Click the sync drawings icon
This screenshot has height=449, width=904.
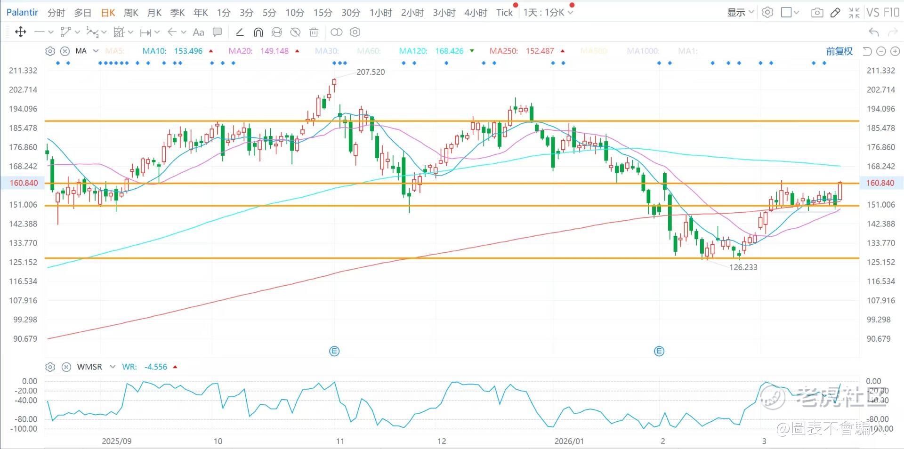277,32
